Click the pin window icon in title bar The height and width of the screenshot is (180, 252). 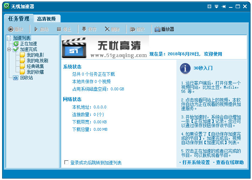point(224,6)
